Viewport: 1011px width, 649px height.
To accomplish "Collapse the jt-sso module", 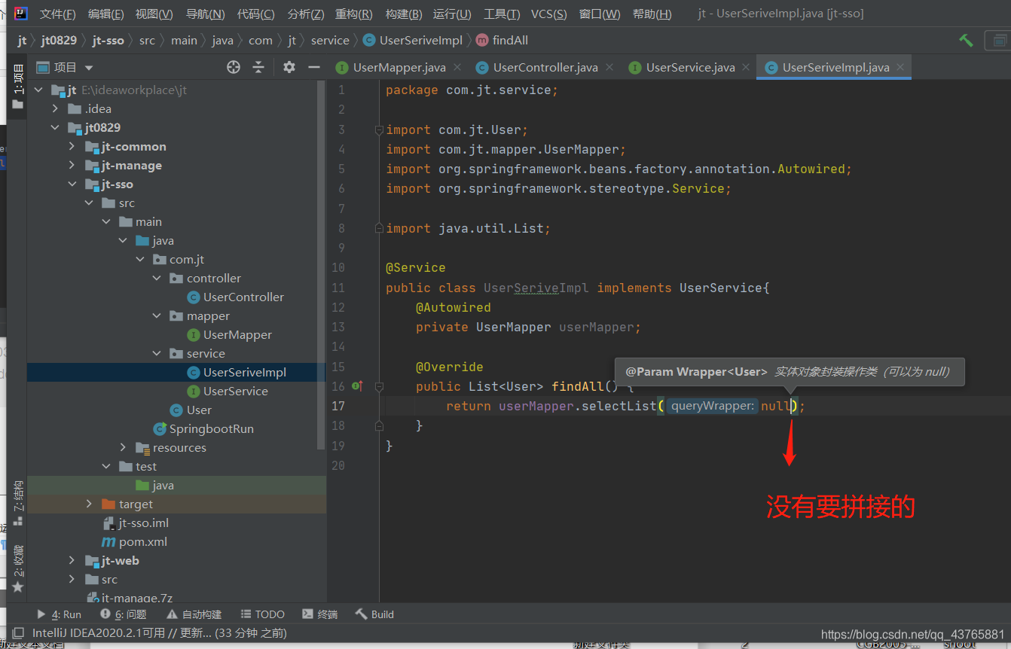I will point(72,184).
